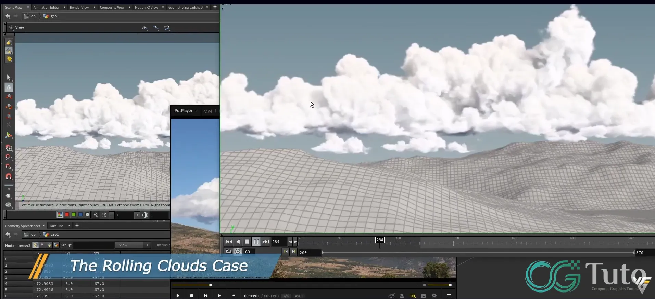Click the frame 284 marker on timeline

point(380,240)
